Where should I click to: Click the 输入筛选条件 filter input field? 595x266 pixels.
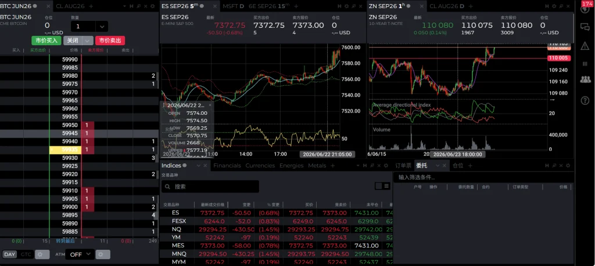pos(483,177)
